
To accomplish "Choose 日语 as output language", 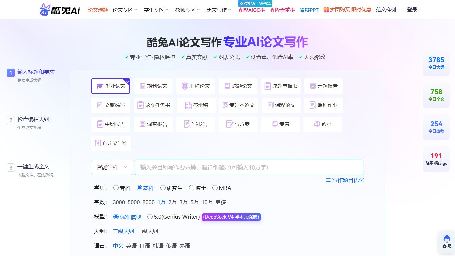I will coord(145,246).
